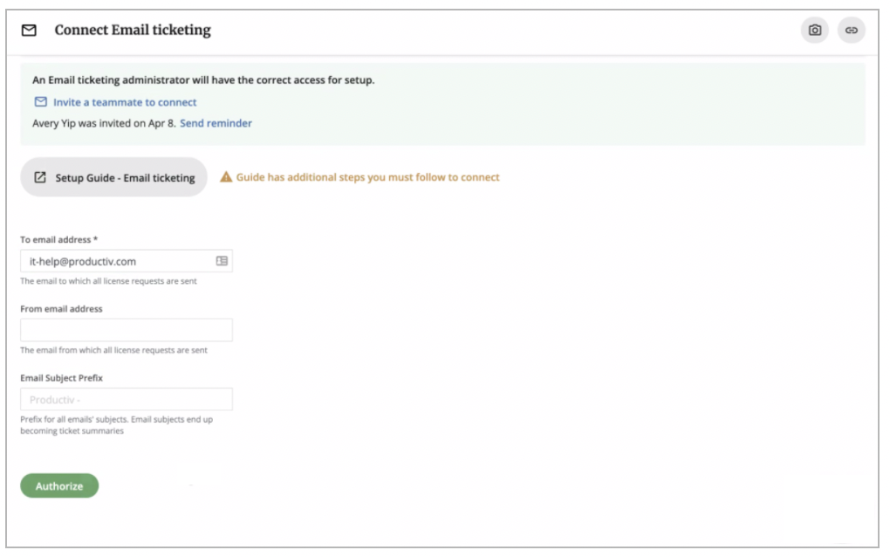Click the external-link icon on the Setup Guide button
Image resolution: width=890 pixels, height=557 pixels.
tap(41, 176)
